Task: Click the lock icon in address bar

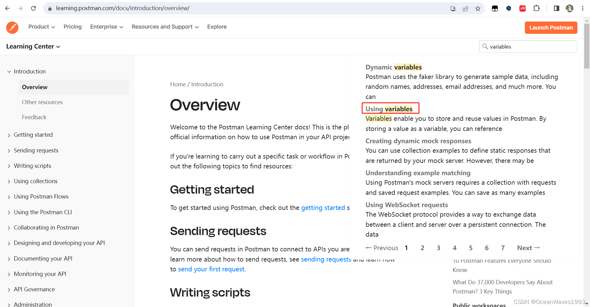Action: click(50, 9)
